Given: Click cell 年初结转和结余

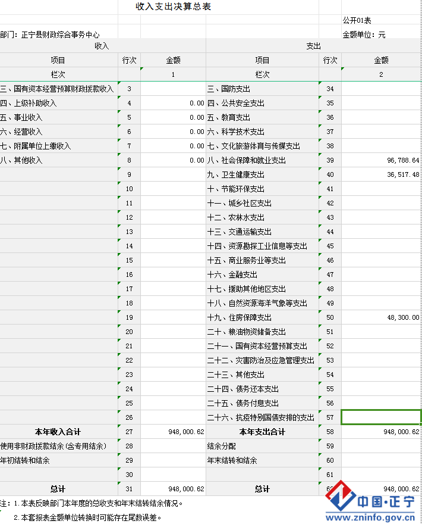Looking at the screenshot, I should coord(59,460).
